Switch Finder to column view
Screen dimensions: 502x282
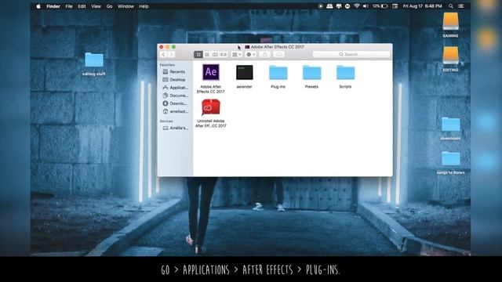pyautogui.click(x=215, y=55)
